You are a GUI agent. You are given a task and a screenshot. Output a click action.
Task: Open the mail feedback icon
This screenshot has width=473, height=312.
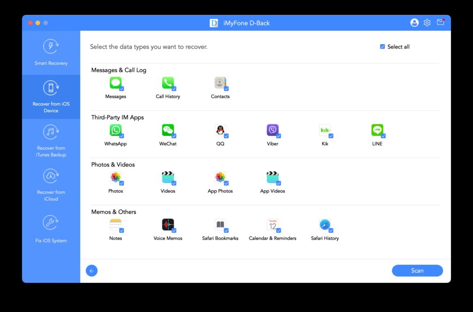point(440,22)
